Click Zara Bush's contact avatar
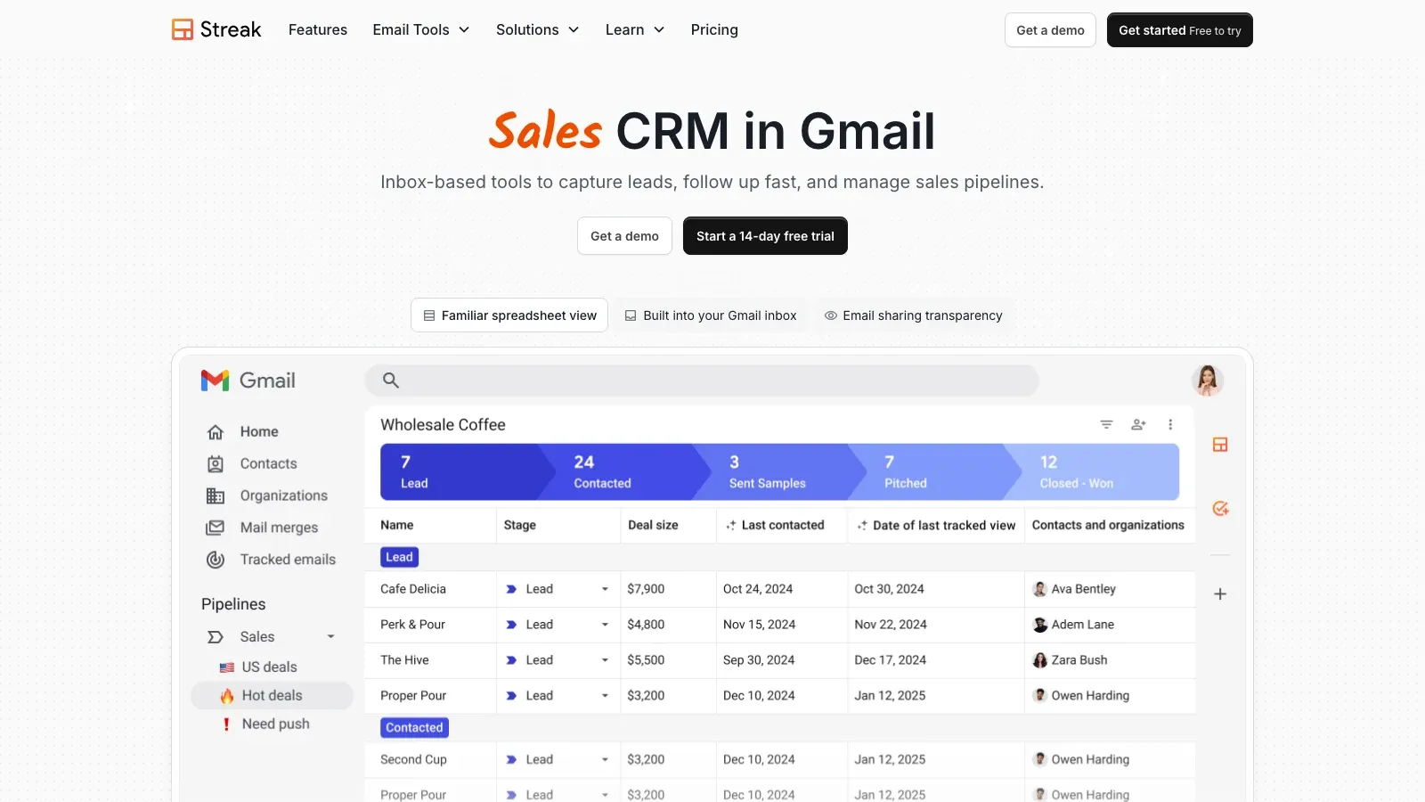 (1039, 660)
